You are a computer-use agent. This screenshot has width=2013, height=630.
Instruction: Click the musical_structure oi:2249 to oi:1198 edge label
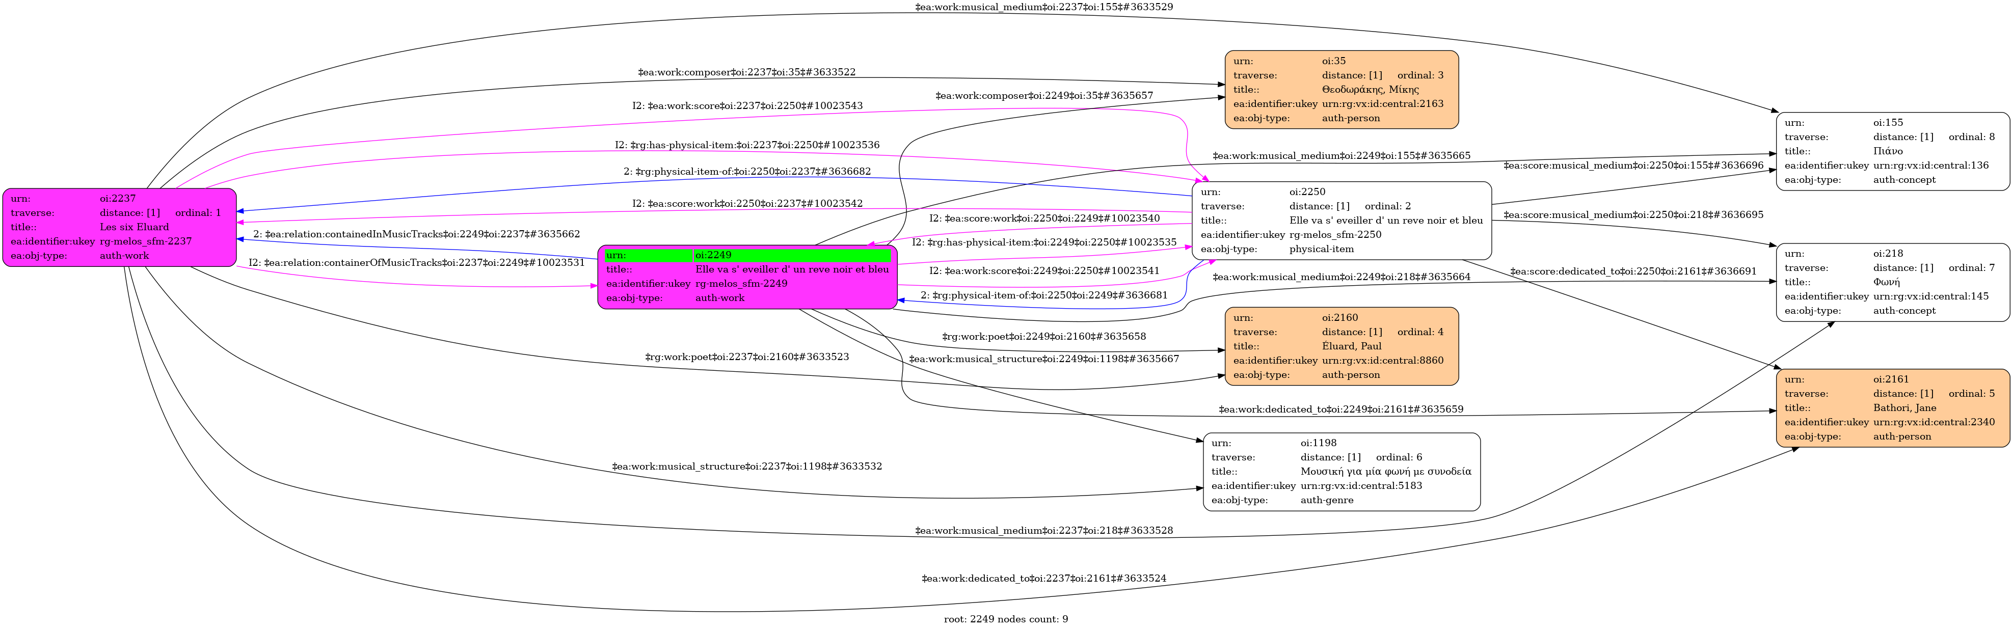[x=1043, y=359]
